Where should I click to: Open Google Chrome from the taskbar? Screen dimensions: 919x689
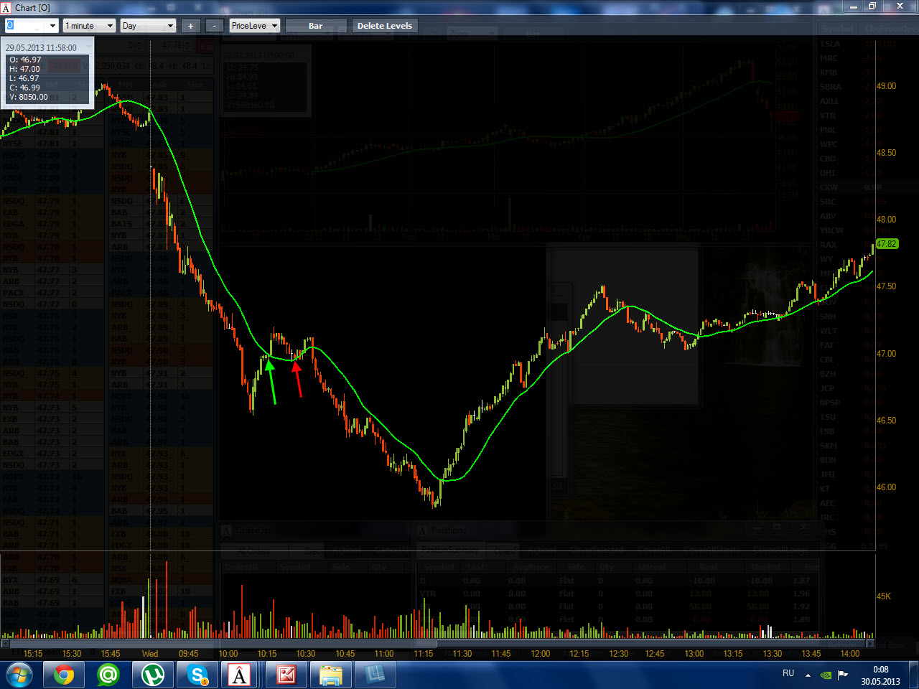(x=64, y=675)
